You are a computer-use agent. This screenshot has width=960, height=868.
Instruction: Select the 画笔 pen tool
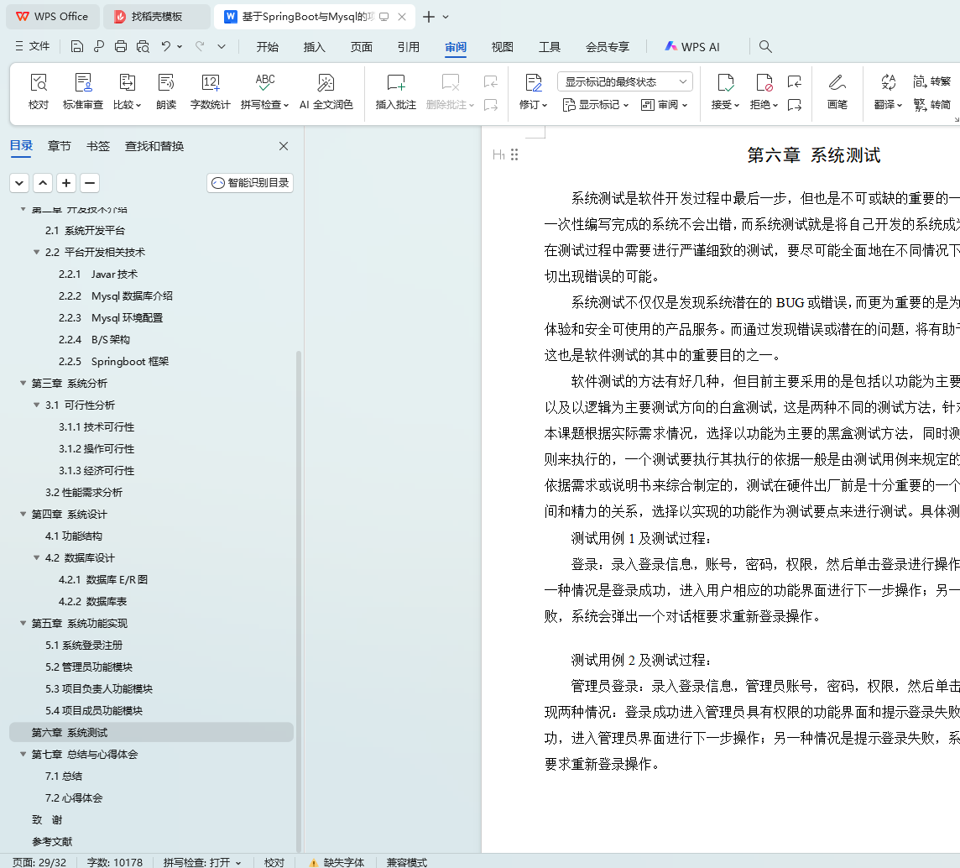837,92
